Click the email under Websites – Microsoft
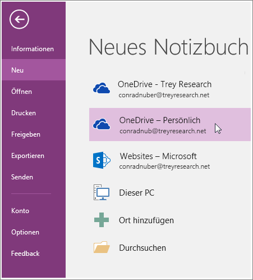 coord(164,166)
